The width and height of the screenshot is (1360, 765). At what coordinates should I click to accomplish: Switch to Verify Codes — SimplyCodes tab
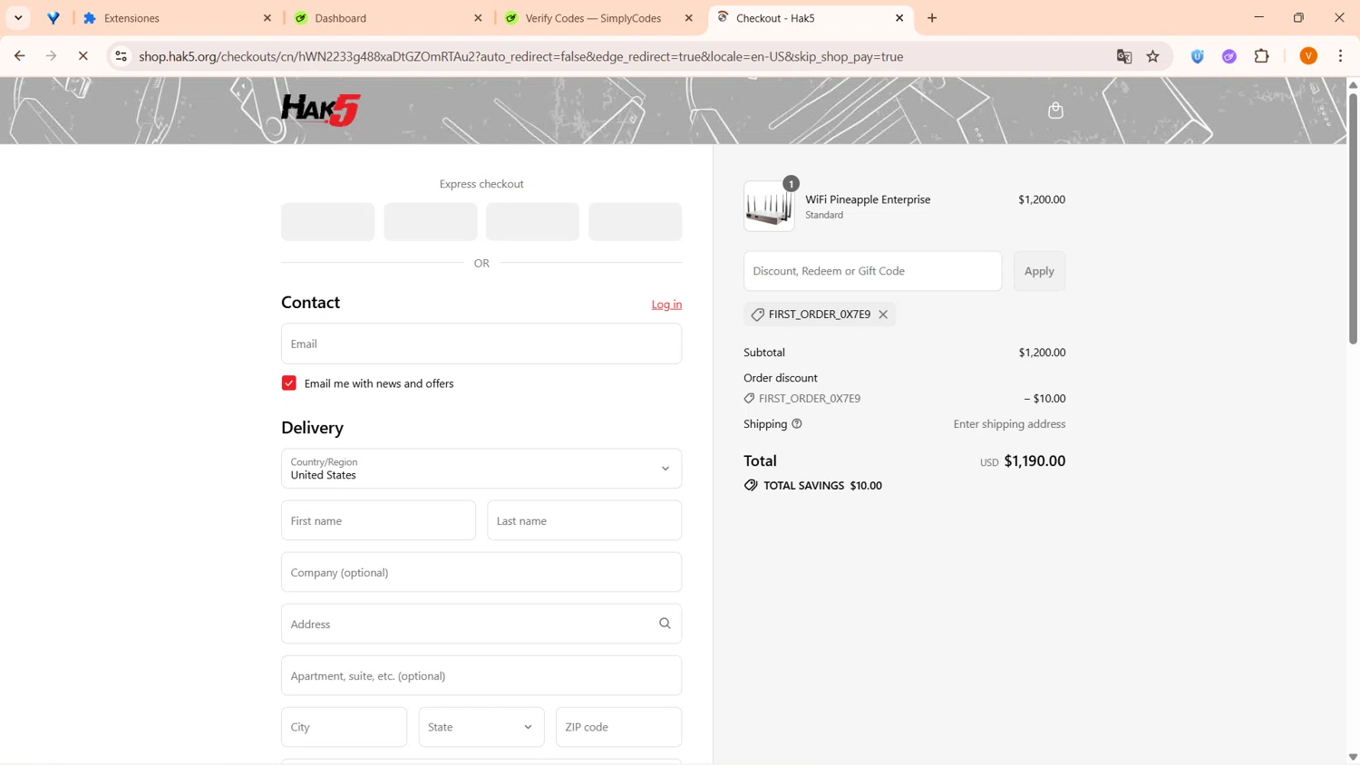(x=598, y=18)
